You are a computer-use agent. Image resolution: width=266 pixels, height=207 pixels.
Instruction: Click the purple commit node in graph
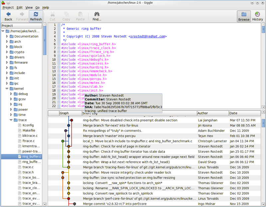click(66, 131)
